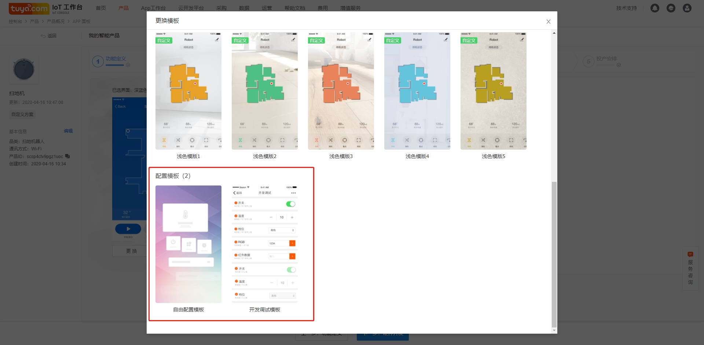Screen dimensions: 704x345
Task: Select the 浅色模版4 blue template
Action: (417, 91)
